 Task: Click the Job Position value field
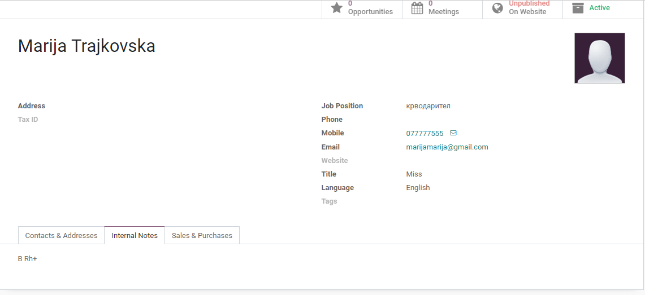point(428,106)
